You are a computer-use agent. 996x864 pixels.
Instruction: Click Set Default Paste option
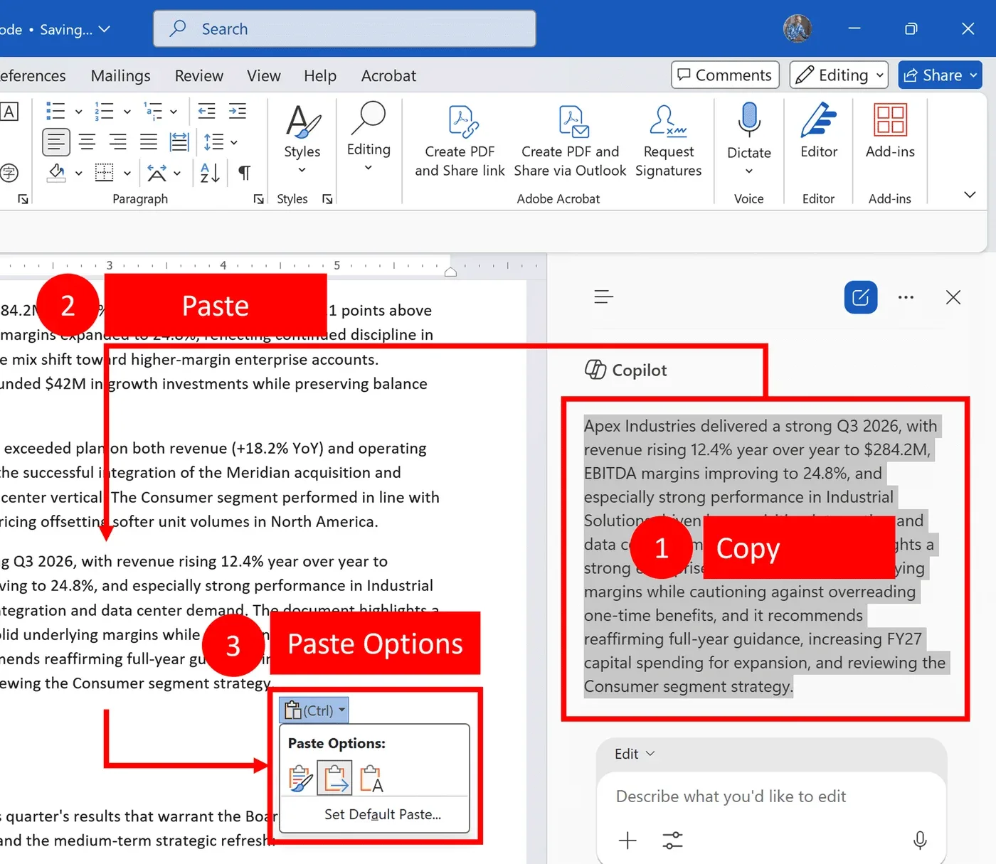click(383, 814)
